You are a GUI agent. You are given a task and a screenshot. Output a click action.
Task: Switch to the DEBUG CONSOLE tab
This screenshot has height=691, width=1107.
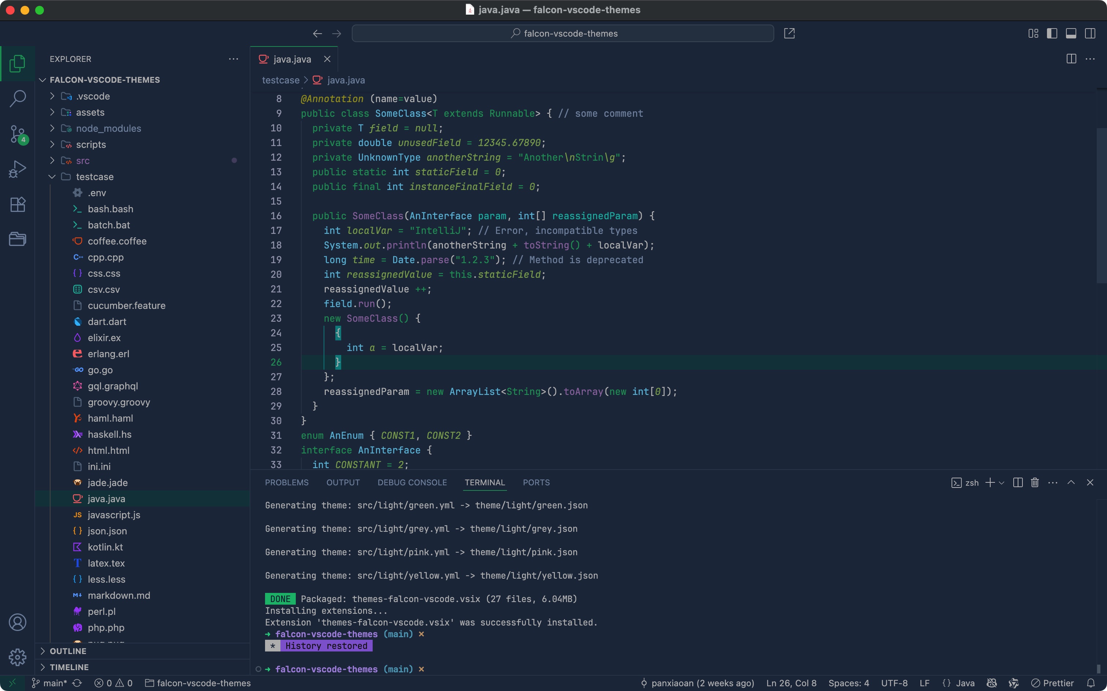[x=412, y=483]
